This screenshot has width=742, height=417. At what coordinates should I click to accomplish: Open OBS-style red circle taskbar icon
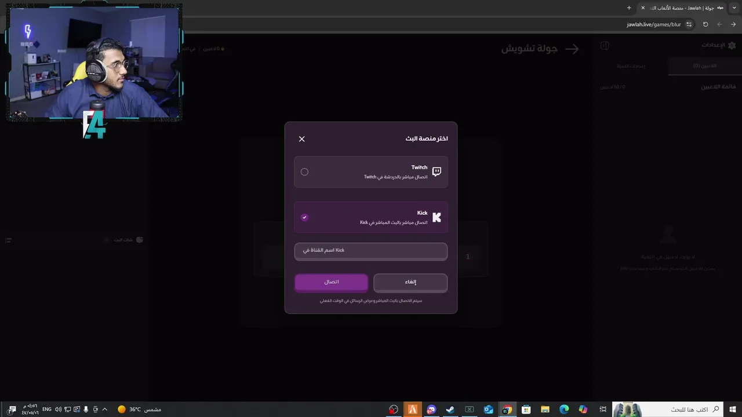pos(394,409)
